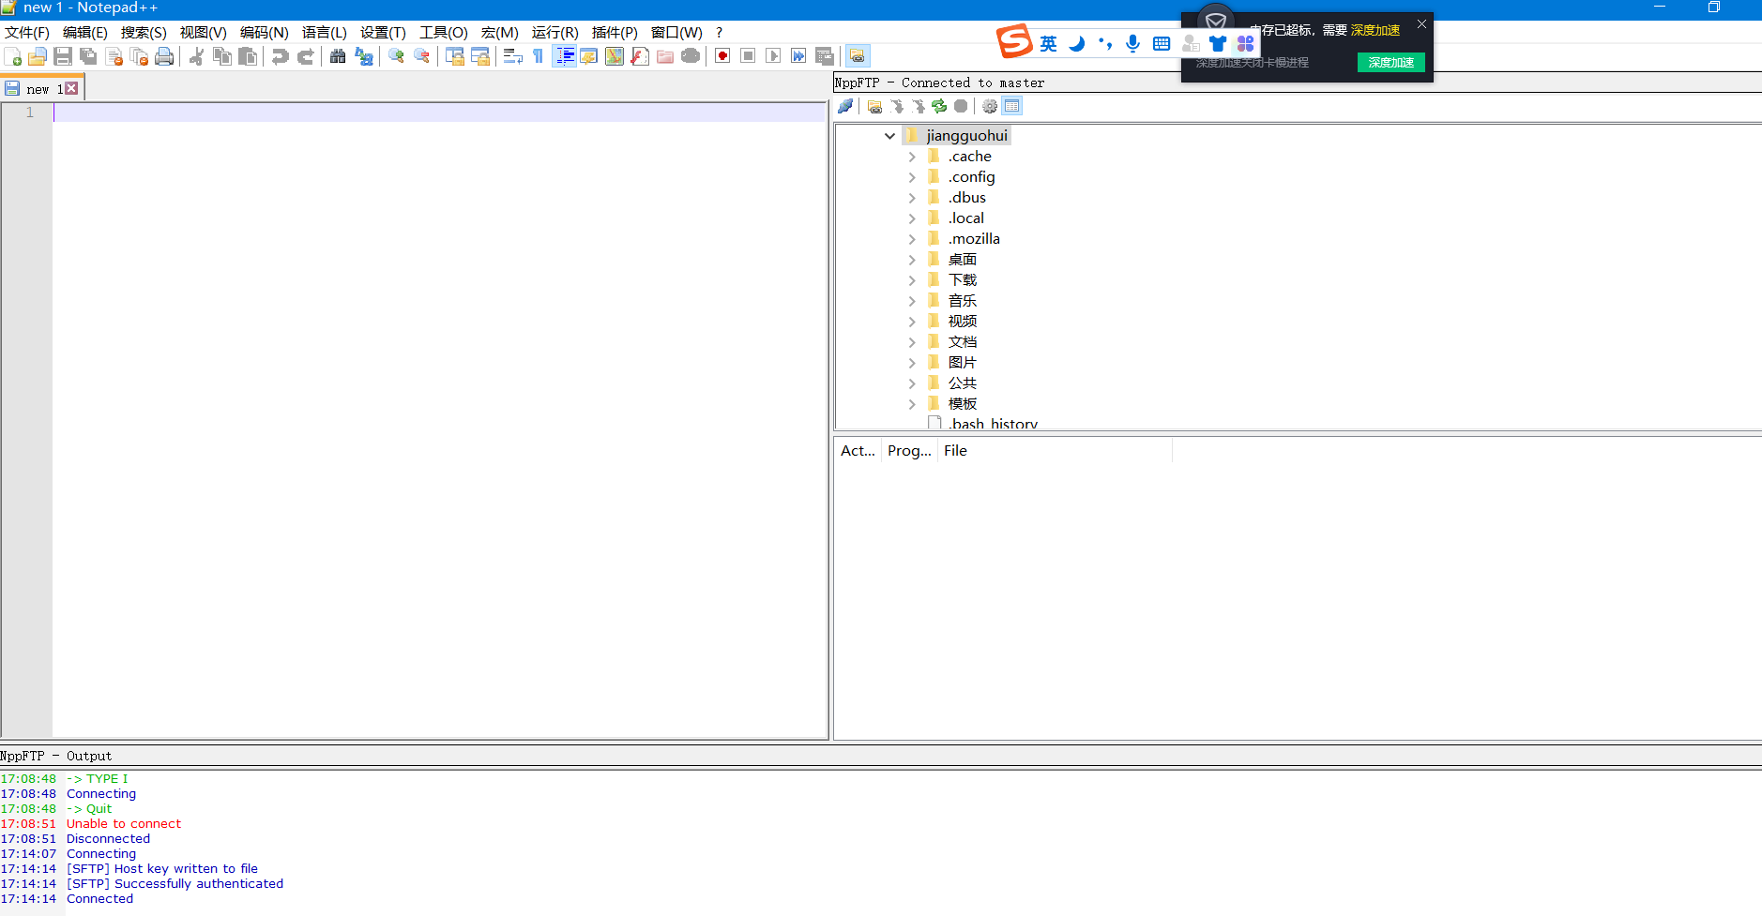Expand the .mozilla folder
The height and width of the screenshot is (916, 1762).
point(912,238)
